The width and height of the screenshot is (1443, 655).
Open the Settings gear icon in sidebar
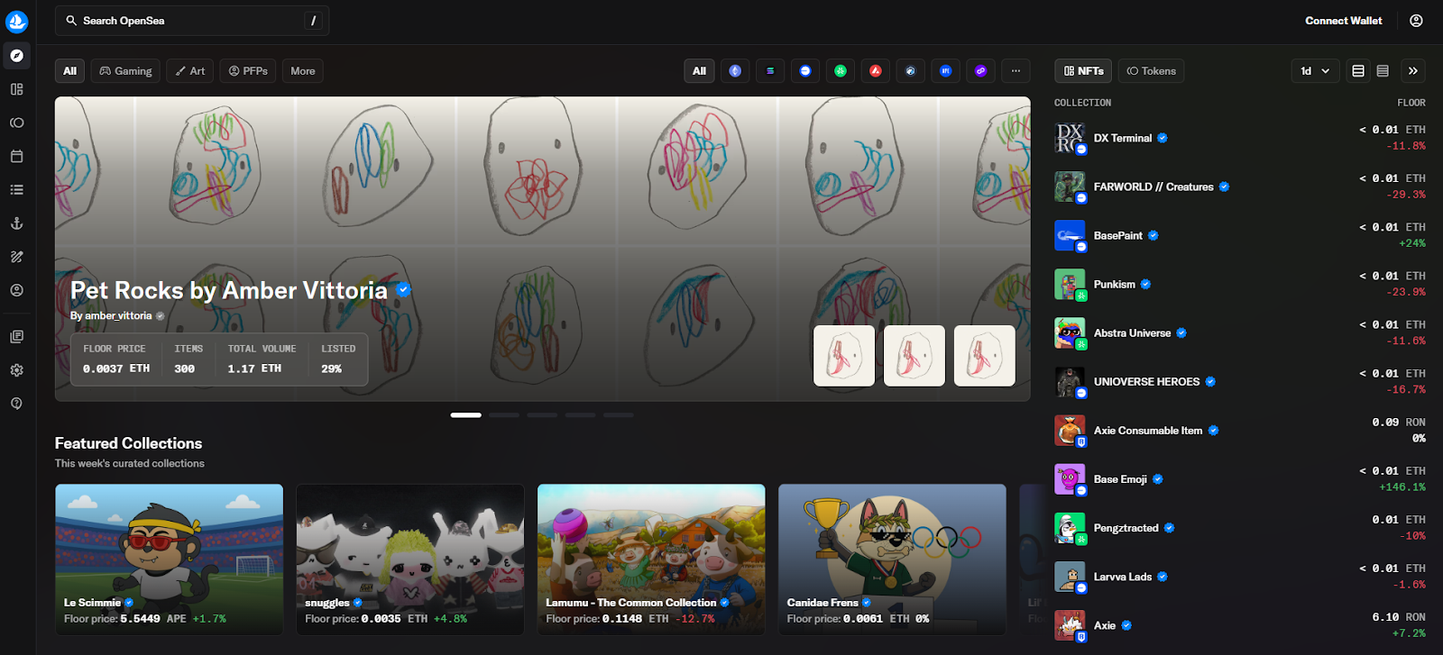pos(16,370)
